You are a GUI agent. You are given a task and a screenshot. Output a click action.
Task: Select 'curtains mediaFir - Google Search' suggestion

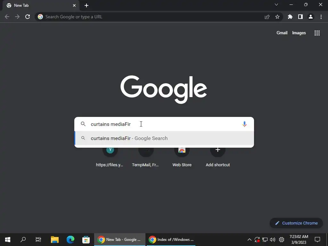[164, 138]
